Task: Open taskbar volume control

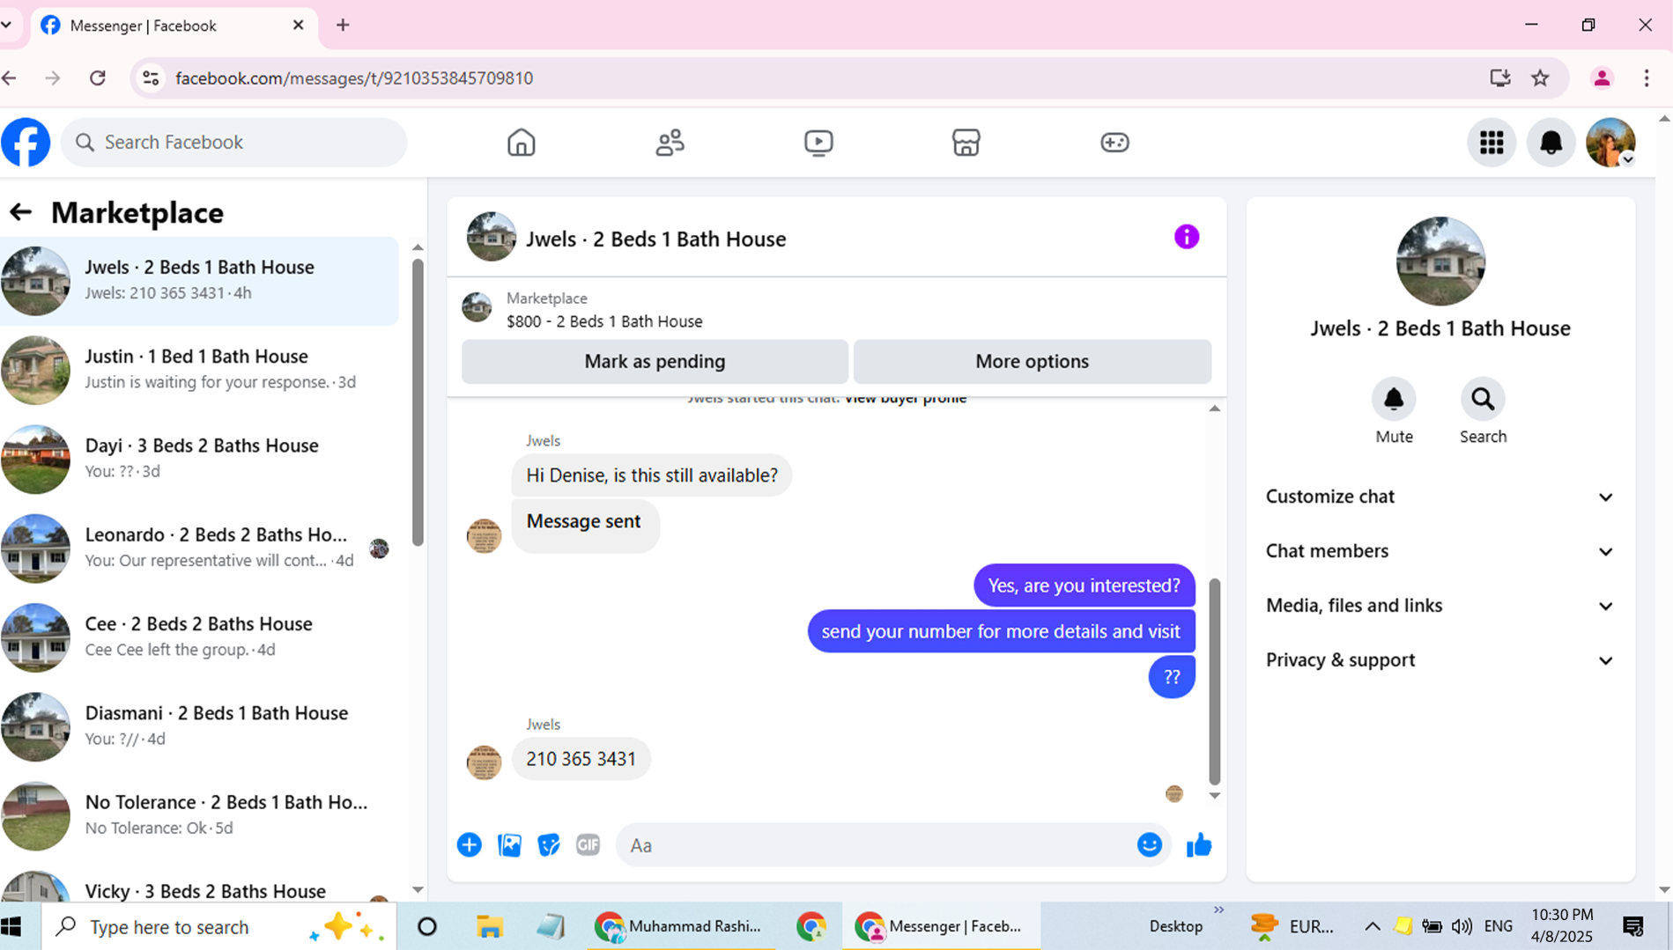Action: tap(1462, 926)
